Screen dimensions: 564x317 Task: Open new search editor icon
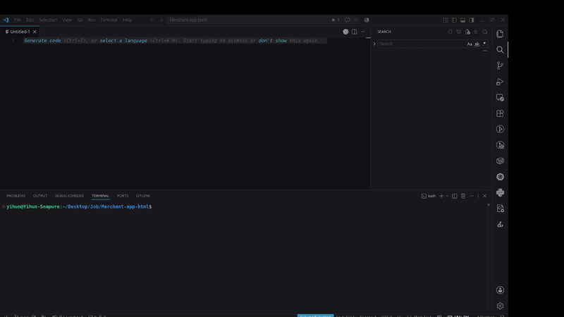point(467,32)
